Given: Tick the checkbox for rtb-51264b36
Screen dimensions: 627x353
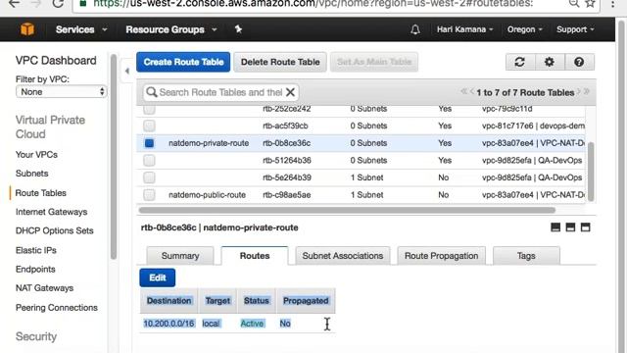Looking at the screenshot, I should pyautogui.click(x=149, y=161).
